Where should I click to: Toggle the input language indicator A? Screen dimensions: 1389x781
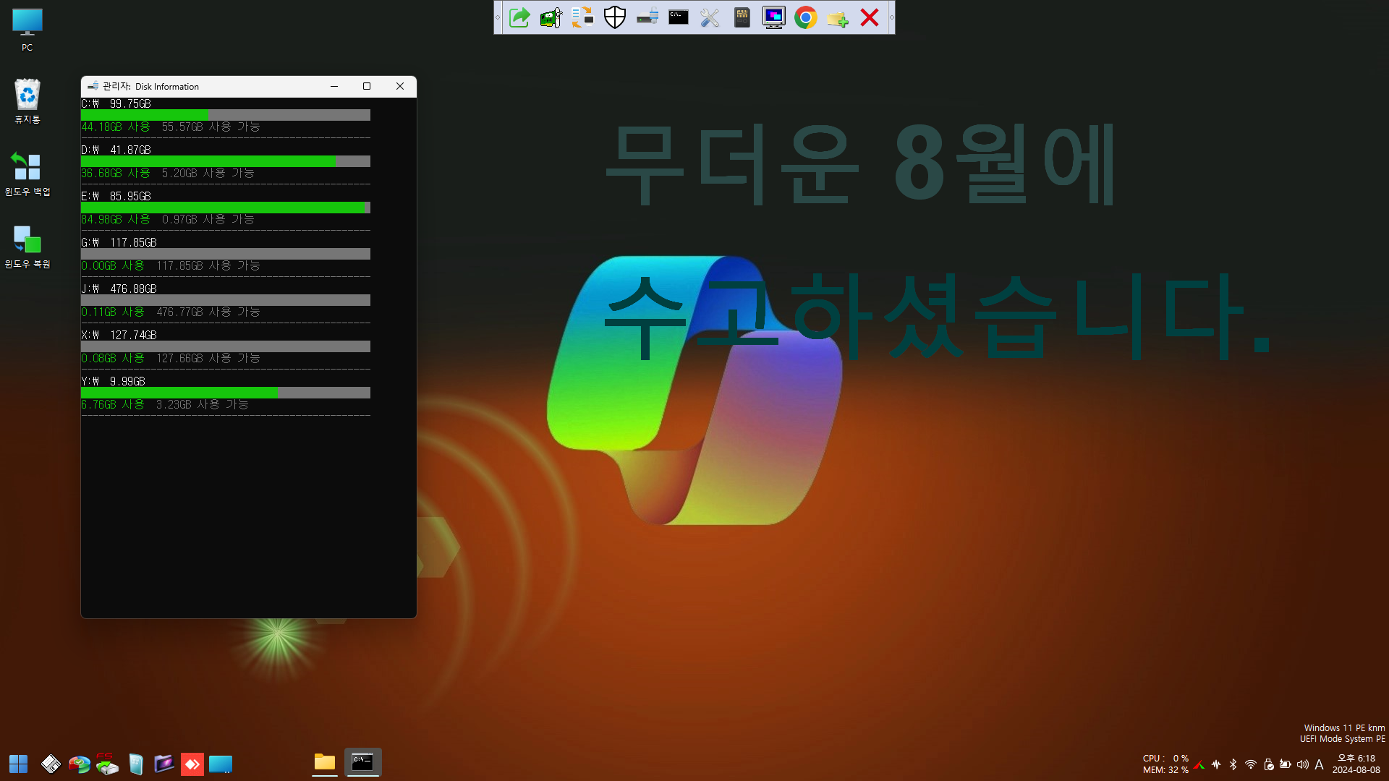[x=1320, y=764]
